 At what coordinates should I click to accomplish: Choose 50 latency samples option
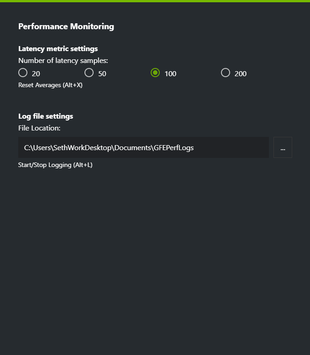89,73
